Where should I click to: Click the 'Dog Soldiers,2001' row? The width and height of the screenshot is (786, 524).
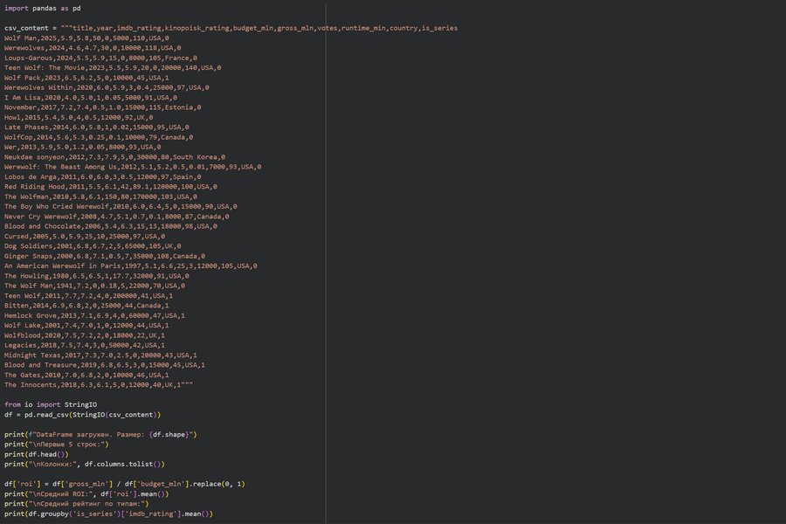pyautogui.click(x=93, y=246)
